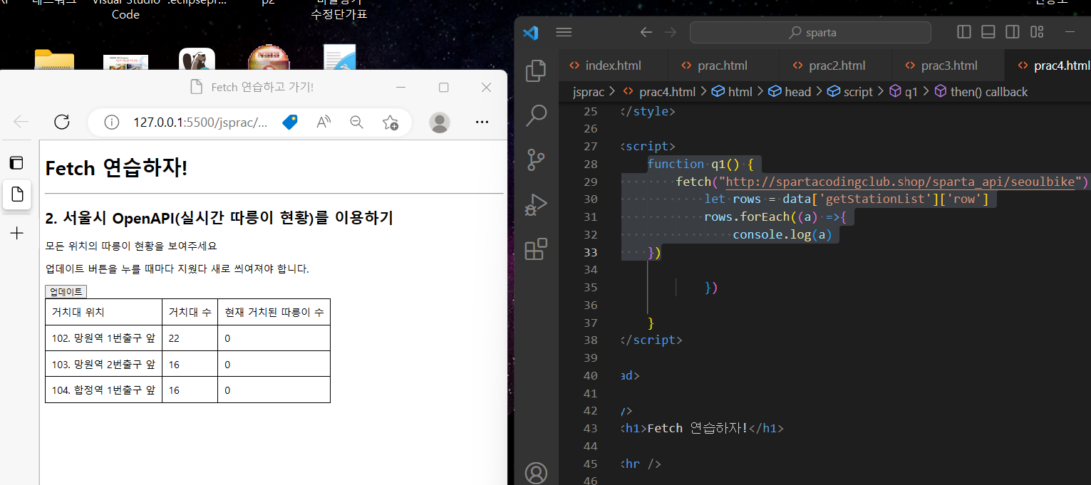
Task: Open browser profile avatar
Action: [440, 122]
